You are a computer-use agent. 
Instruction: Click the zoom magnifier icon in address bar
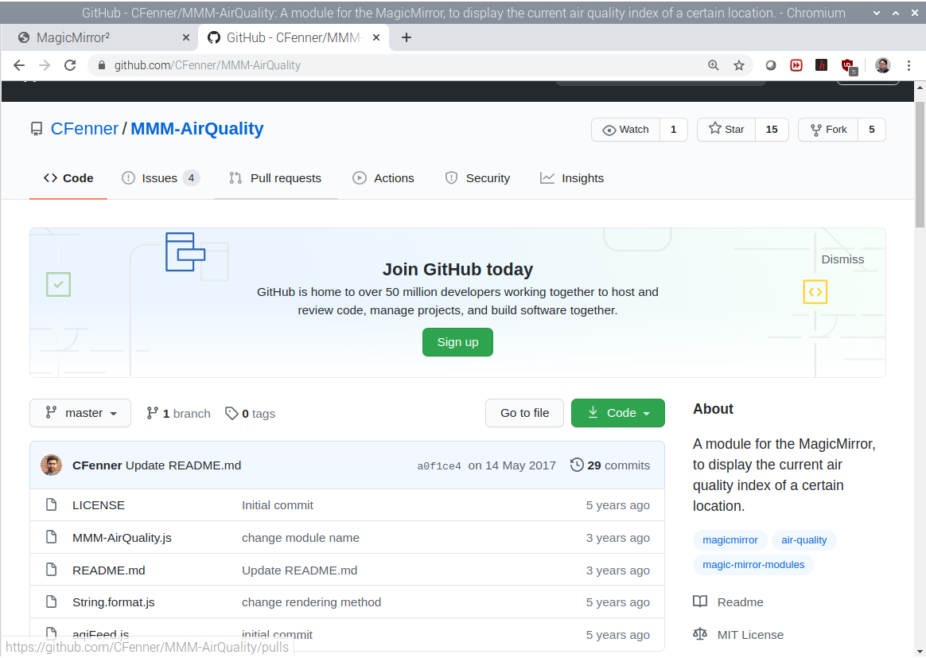(714, 65)
